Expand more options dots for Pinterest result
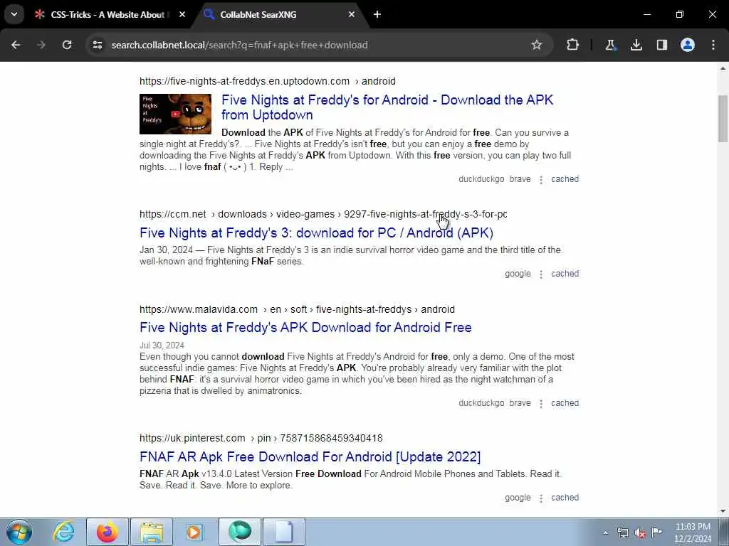The image size is (729, 546). (x=541, y=498)
